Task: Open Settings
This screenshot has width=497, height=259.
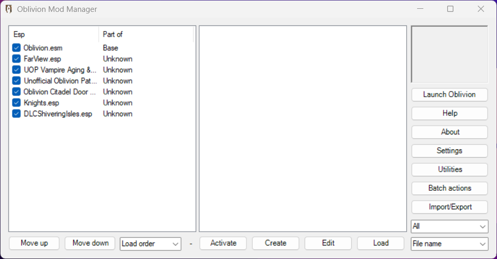Action: click(x=449, y=150)
